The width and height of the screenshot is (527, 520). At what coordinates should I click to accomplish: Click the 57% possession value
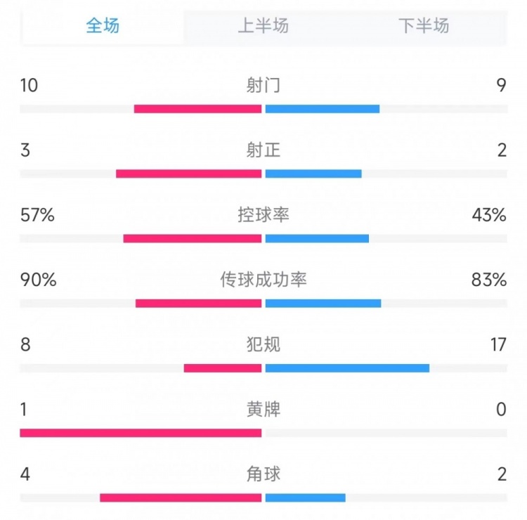click(x=38, y=215)
